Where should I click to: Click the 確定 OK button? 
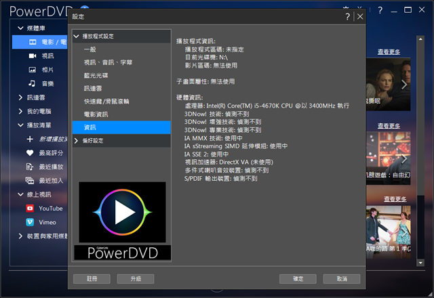(298, 279)
